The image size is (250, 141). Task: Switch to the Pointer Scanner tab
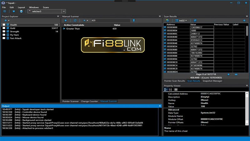coord(71,101)
